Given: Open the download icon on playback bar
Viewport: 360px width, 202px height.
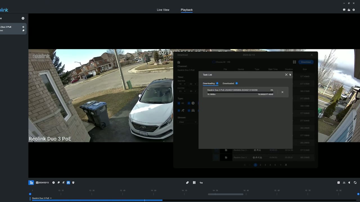Looking at the screenshot, I should coord(338,183).
